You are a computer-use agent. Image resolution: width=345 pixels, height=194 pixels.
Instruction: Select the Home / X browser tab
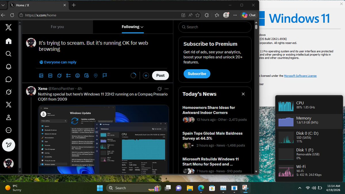pyautogui.click(x=37, y=5)
